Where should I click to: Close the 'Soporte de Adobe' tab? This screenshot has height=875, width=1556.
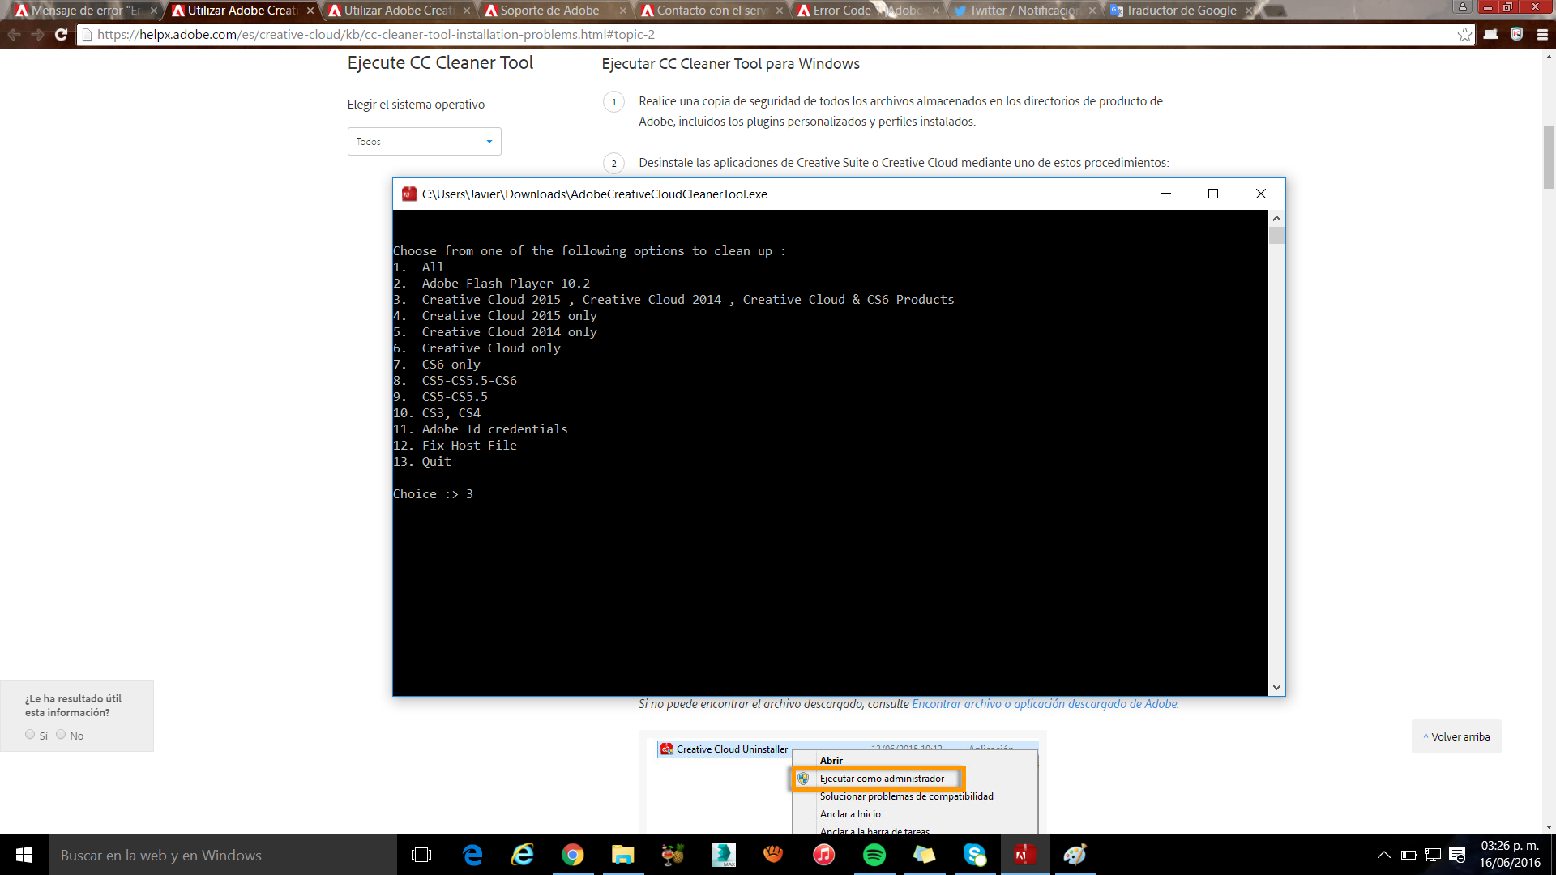[623, 11]
